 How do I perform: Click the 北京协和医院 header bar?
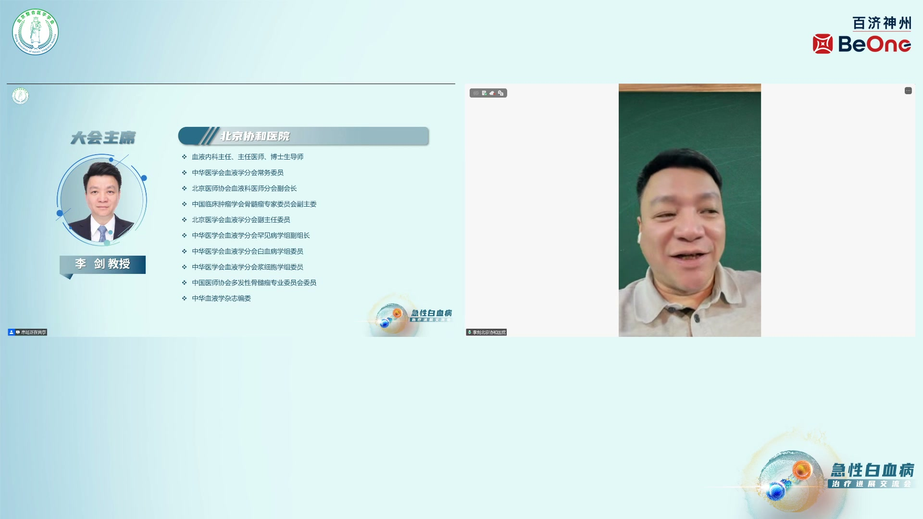[303, 136]
